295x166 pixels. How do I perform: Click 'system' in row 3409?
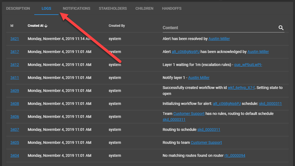click(x=115, y=91)
